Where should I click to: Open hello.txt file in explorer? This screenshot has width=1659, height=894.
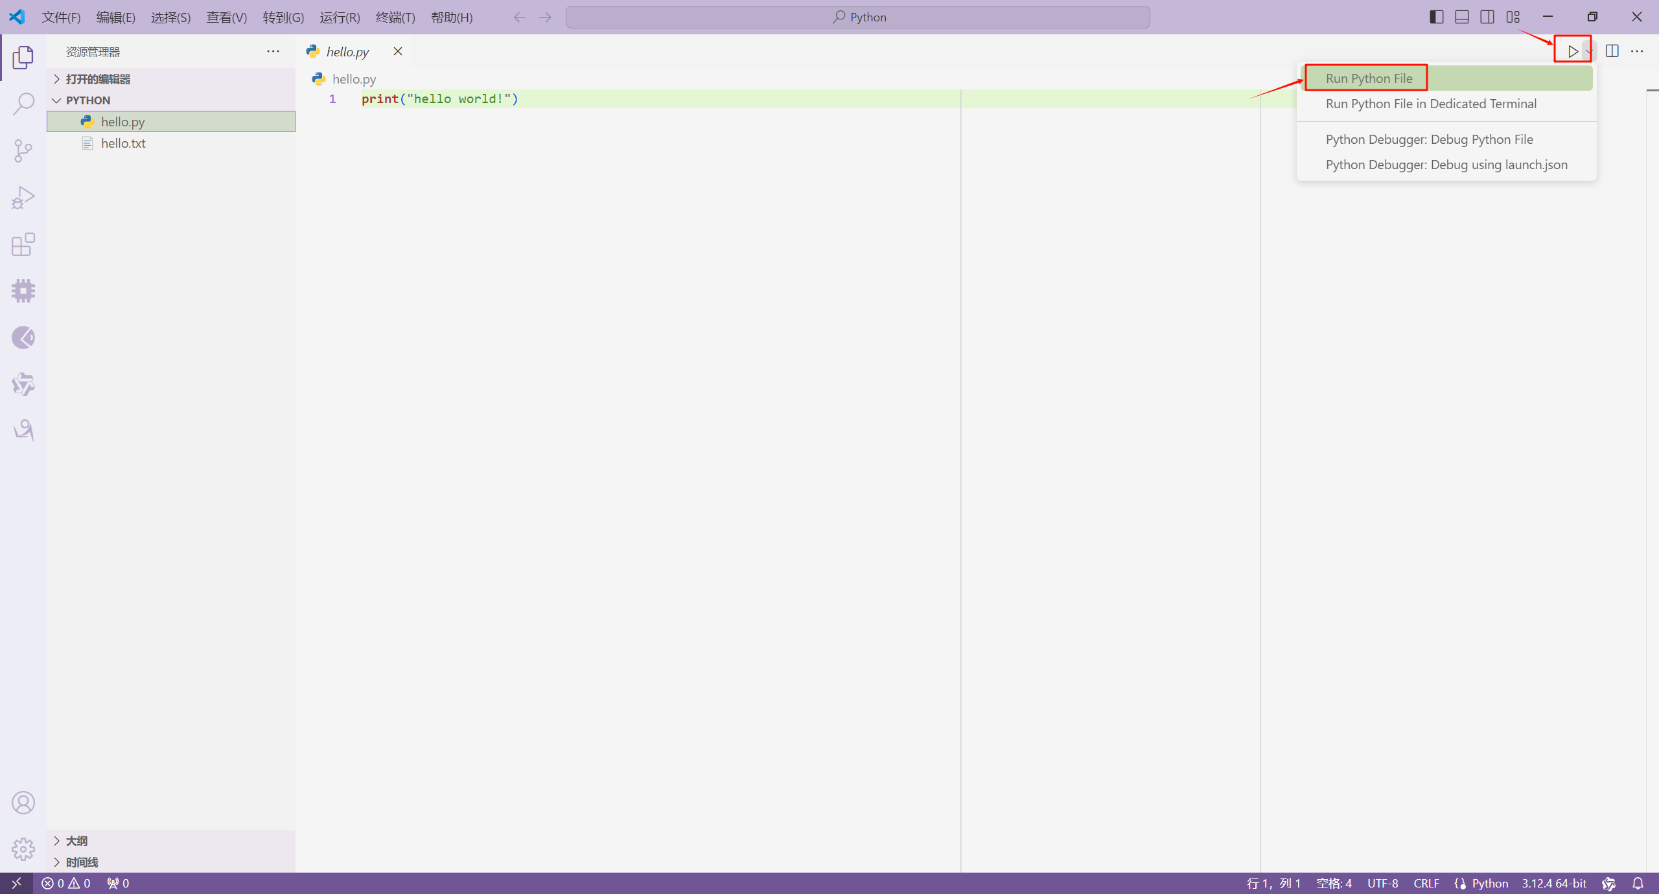(x=122, y=142)
